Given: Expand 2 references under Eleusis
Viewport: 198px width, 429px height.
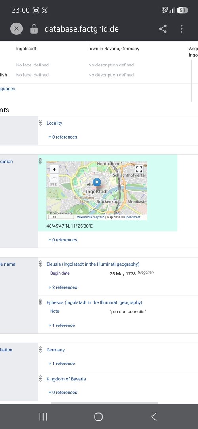Looking at the screenshot, I should click(63, 287).
